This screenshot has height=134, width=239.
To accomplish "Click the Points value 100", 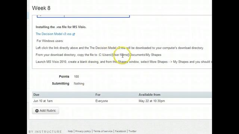I will point(76,77).
